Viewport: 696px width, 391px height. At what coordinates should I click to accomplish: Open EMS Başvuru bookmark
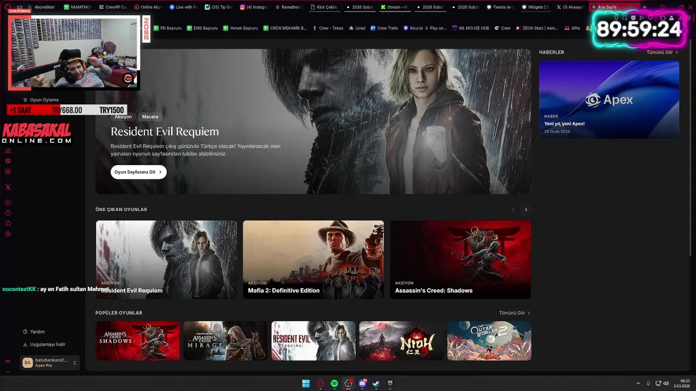point(202,28)
